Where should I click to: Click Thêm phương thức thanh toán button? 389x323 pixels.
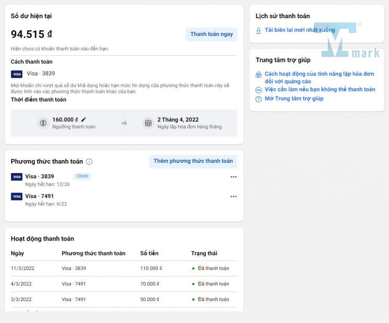193,161
